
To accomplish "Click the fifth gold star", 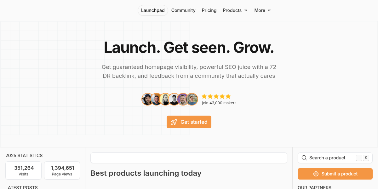I will tap(228, 96).
